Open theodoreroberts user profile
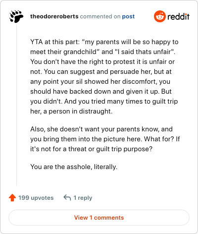 (x=54, y=16)
